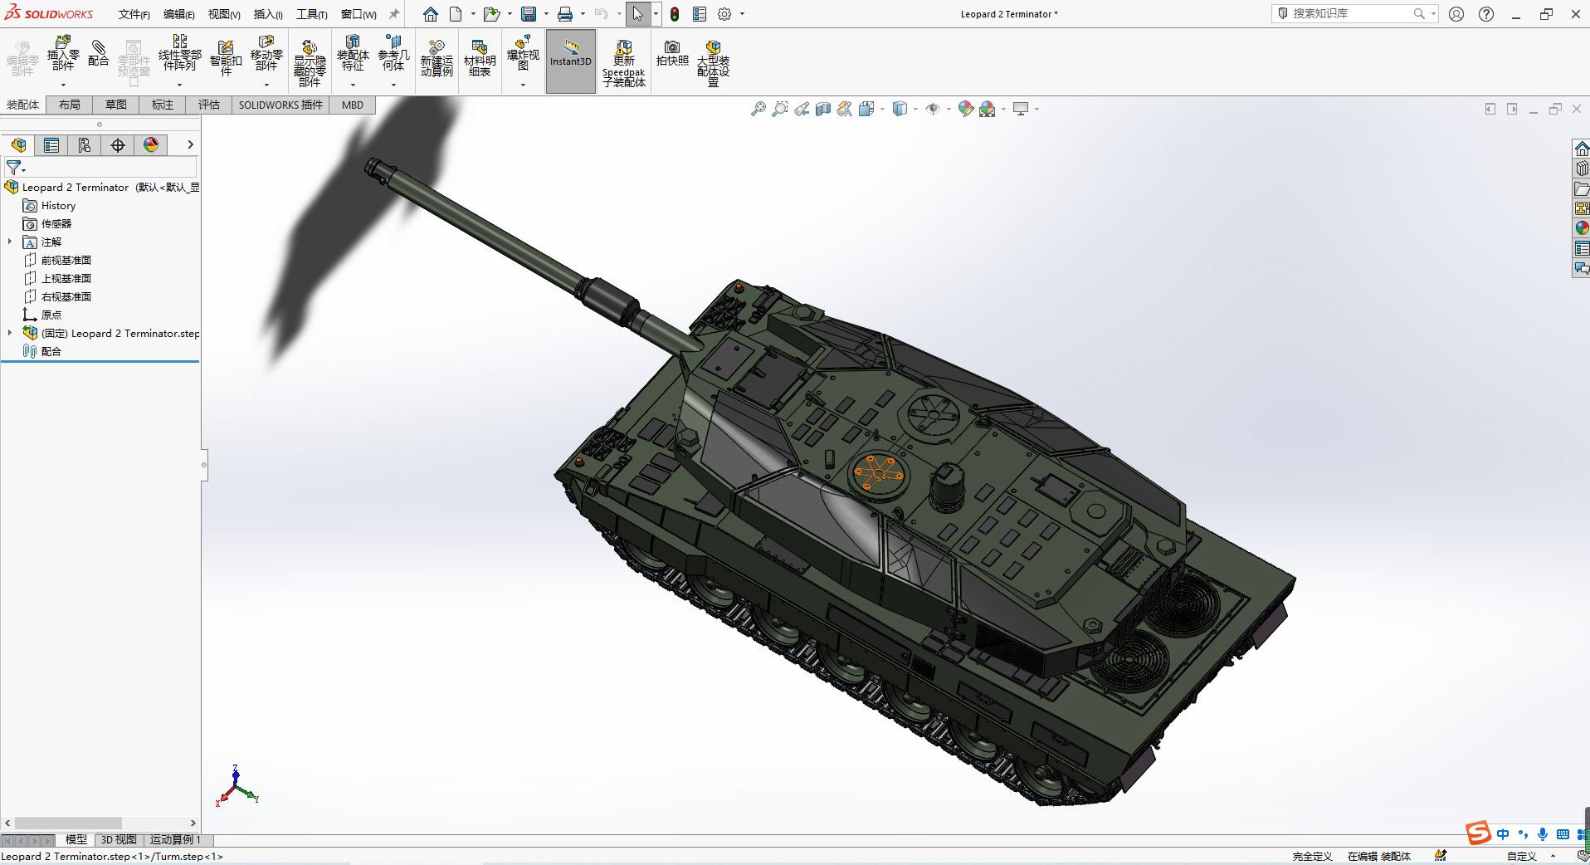Click Previous View icon

802,109
